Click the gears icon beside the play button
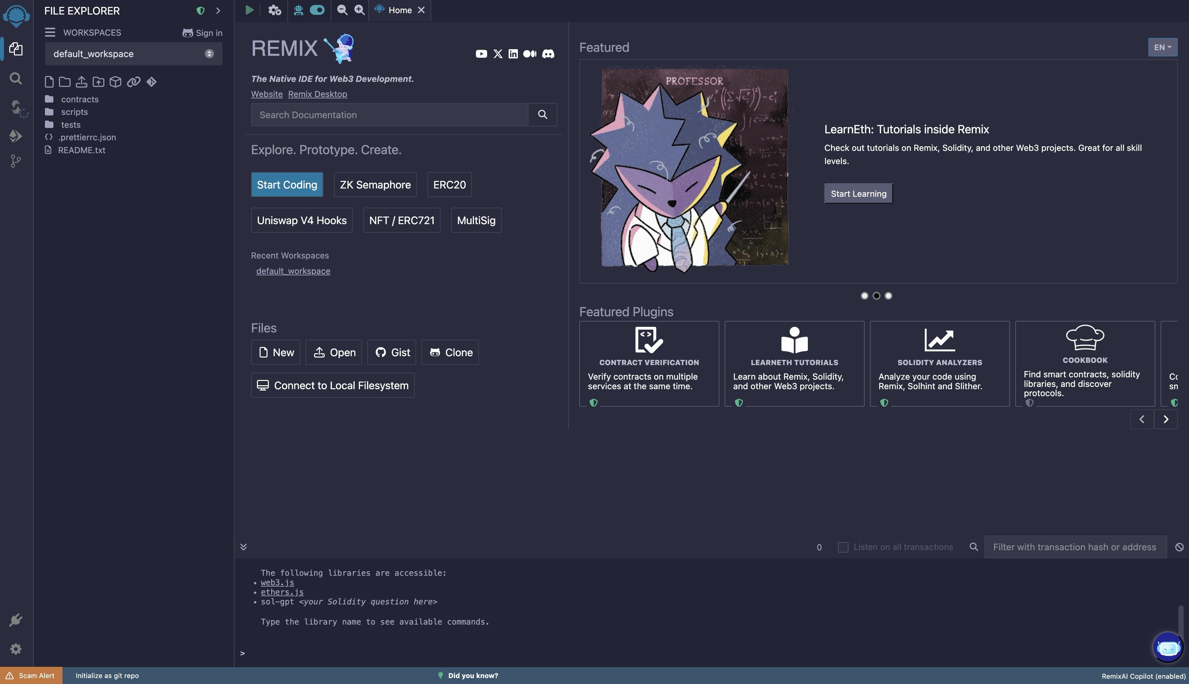 [274, 10]
